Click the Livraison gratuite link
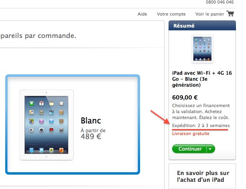246x189 pixels. click(191, 133)
